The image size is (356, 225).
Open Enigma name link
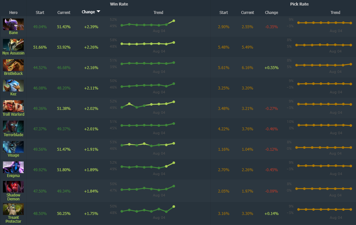pos(13,176)
